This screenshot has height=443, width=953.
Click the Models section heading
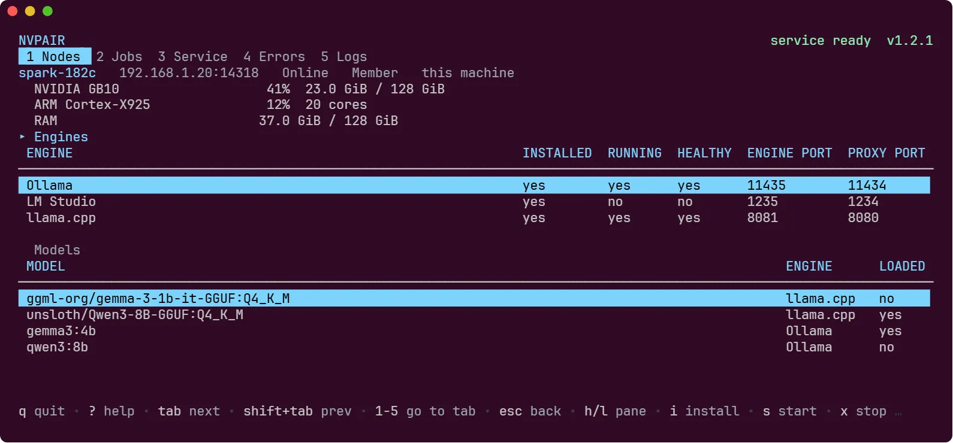tap(57, 250)
